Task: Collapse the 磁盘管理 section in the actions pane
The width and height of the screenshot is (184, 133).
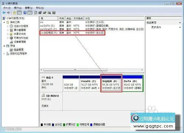Action: pos(180,22)
